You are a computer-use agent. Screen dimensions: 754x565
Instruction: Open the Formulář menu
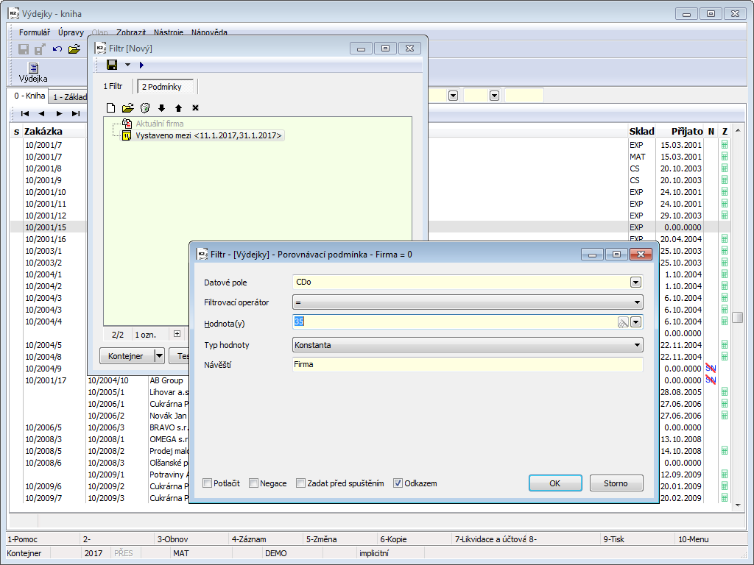[x=35, y=32]
